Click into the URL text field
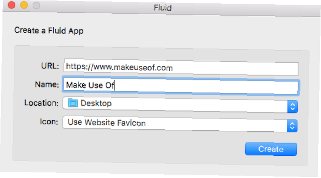Screen dimensions: 321x178 [x=181, y=67]
